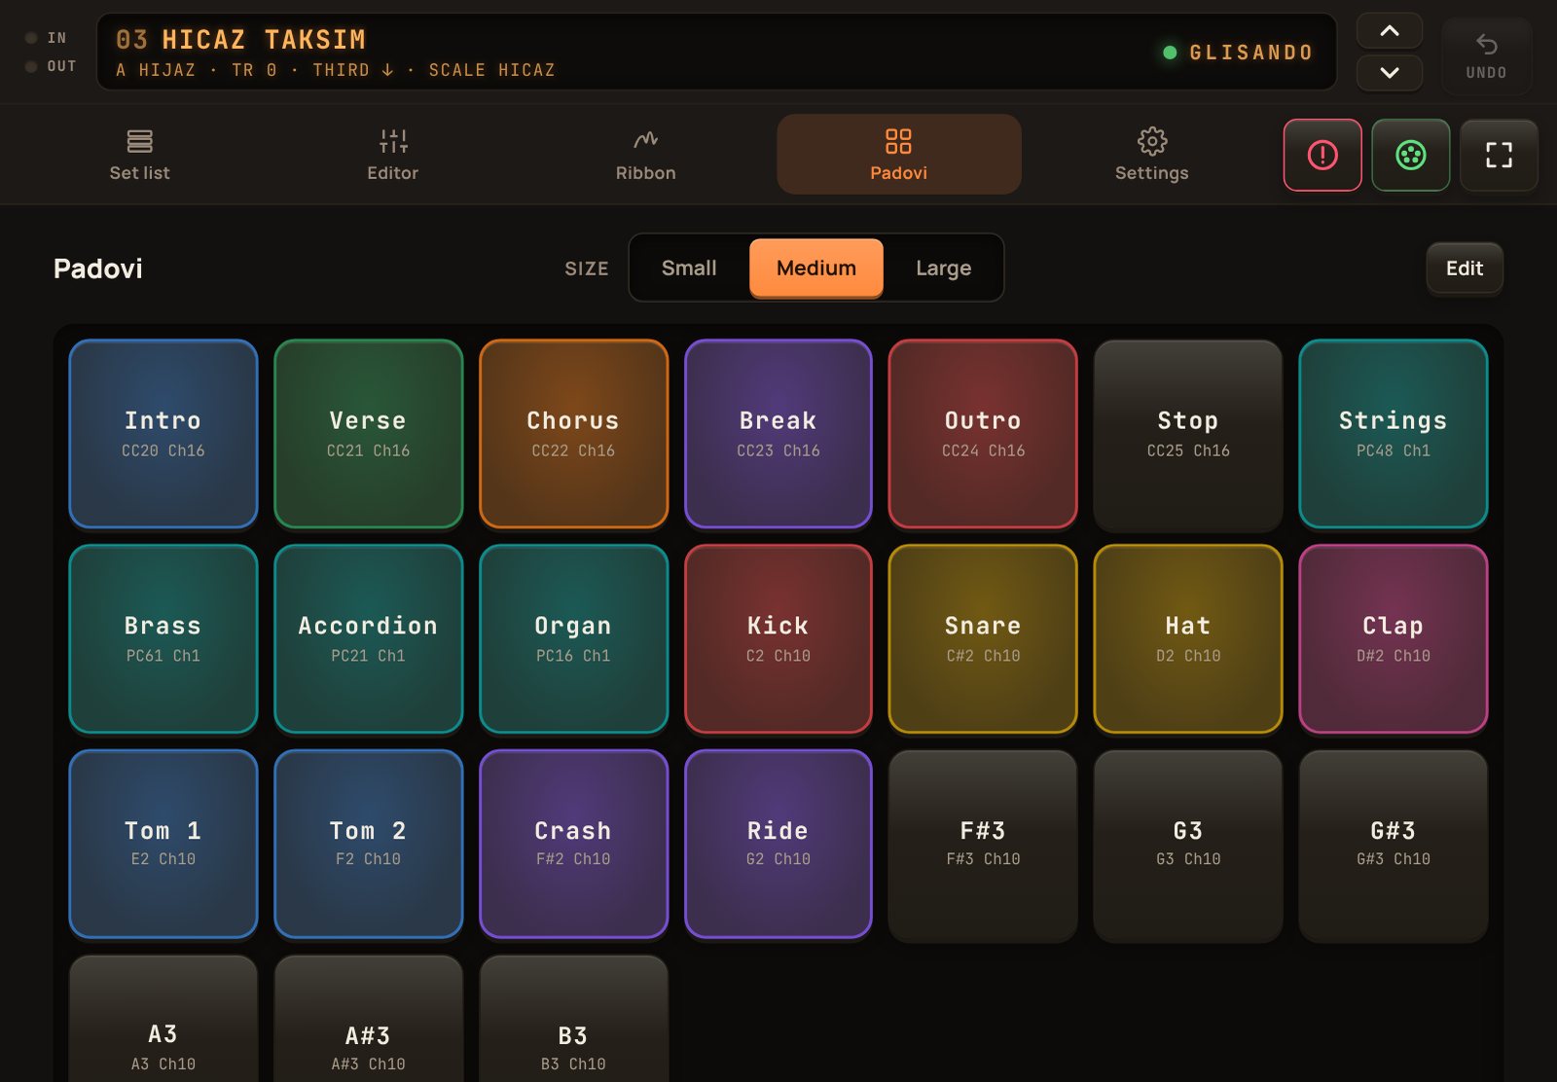Image resolution: width=1557 pixels, height=1082 pixels.
Task: Toggle fullscreen mode icon
Action: click(1499, 155)
